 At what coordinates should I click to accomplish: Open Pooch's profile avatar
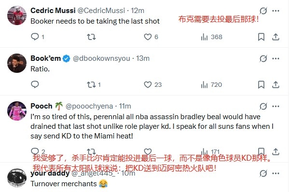point(17,111)
